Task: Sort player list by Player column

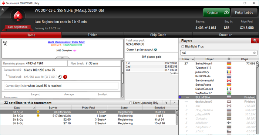Action: pyautogui.click(x=209, y=59)
